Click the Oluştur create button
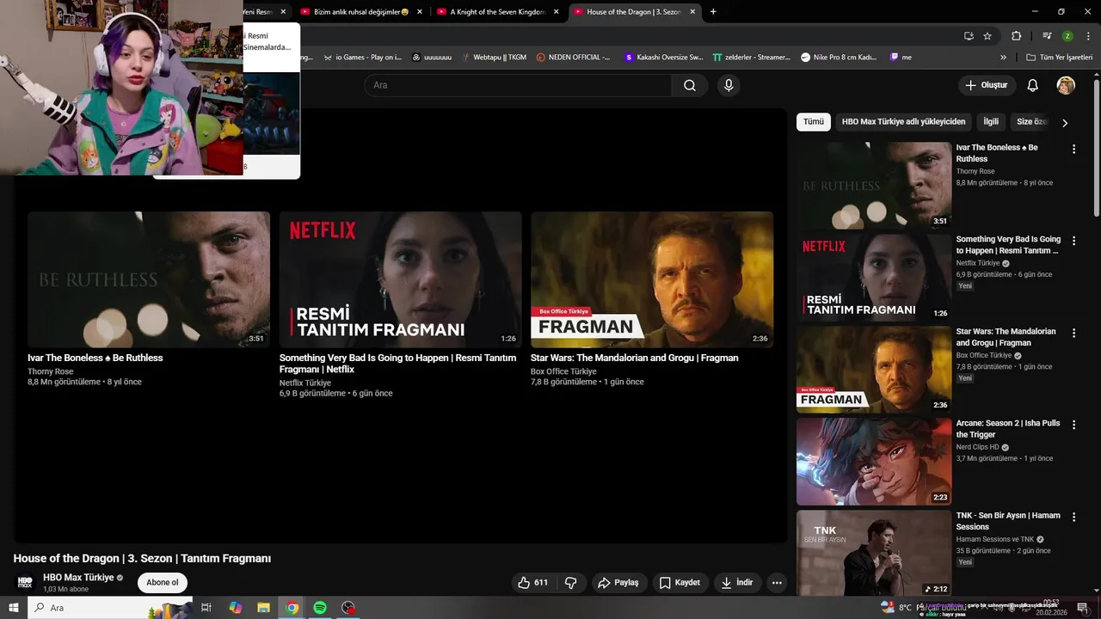Image resolution: width=1101 pixels, height=619 pixels. point(987,85)
